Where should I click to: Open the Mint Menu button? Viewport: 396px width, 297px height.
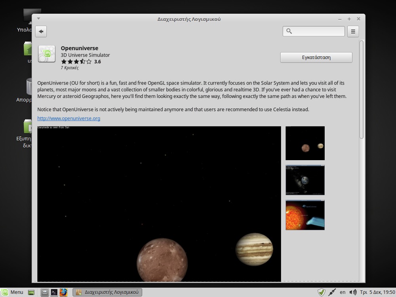click(x=12, y=292)
